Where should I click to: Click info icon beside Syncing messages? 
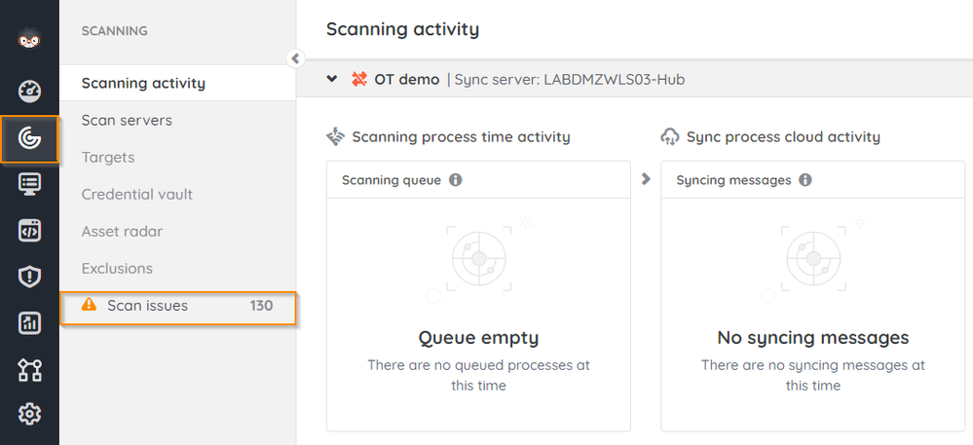805,180
